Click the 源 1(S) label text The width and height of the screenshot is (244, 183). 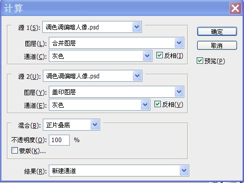click(29, 27)
